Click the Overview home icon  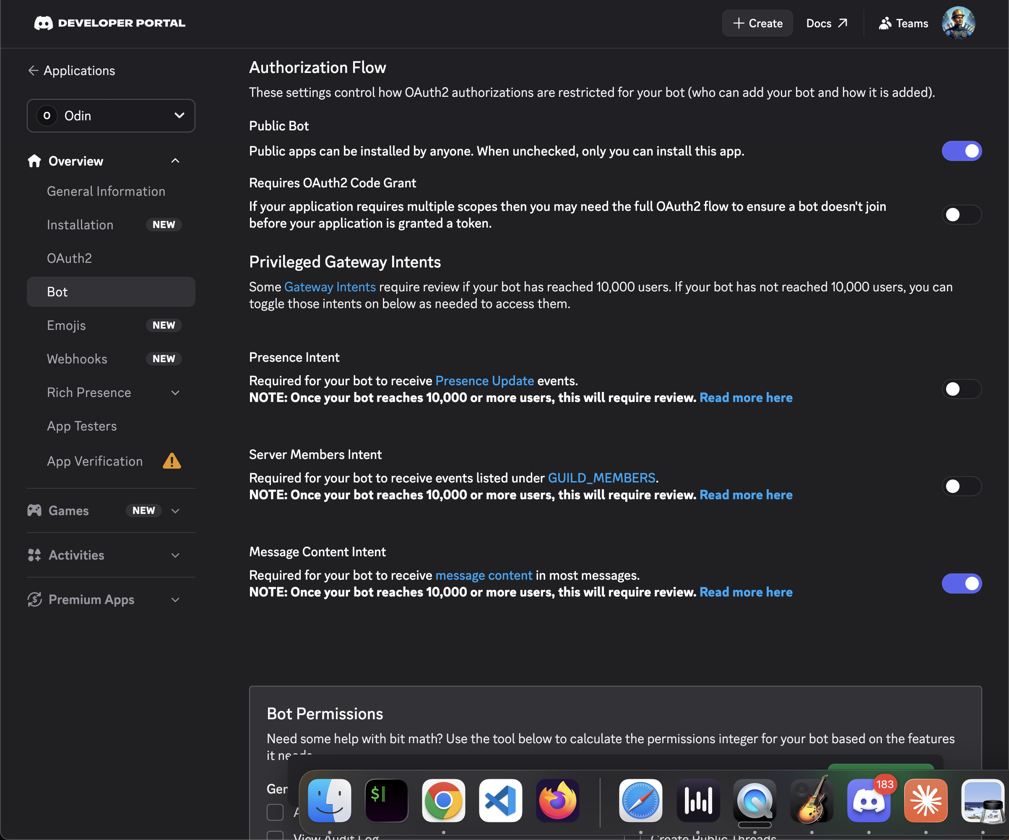pos(34,161)
